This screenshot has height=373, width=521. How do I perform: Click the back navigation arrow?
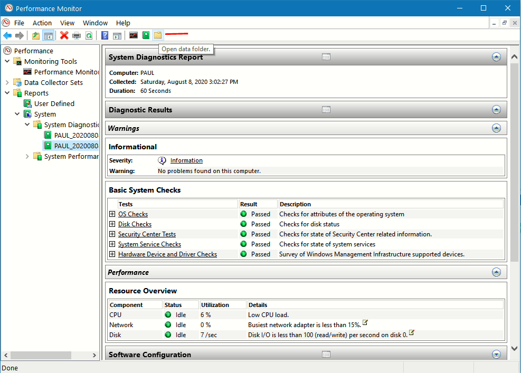(8, 34)
